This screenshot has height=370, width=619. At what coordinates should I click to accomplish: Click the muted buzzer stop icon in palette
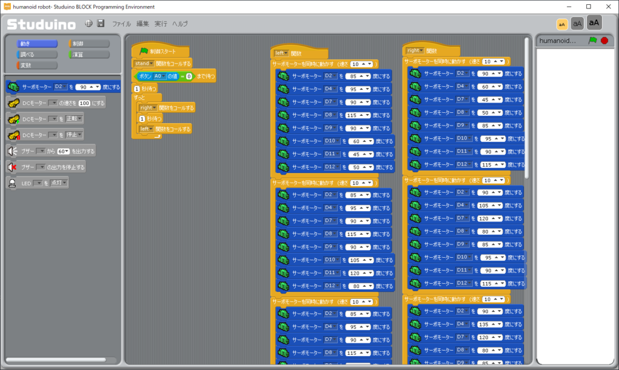(12, 167)
